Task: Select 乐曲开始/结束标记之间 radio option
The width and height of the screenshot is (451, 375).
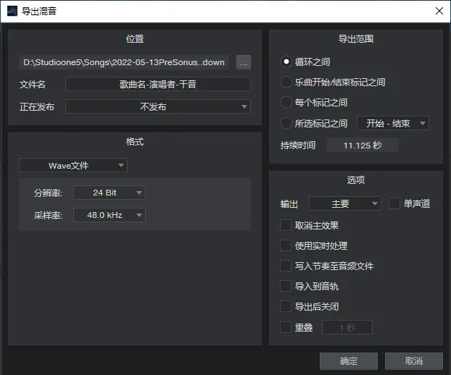Action: [x=286, y=82]
